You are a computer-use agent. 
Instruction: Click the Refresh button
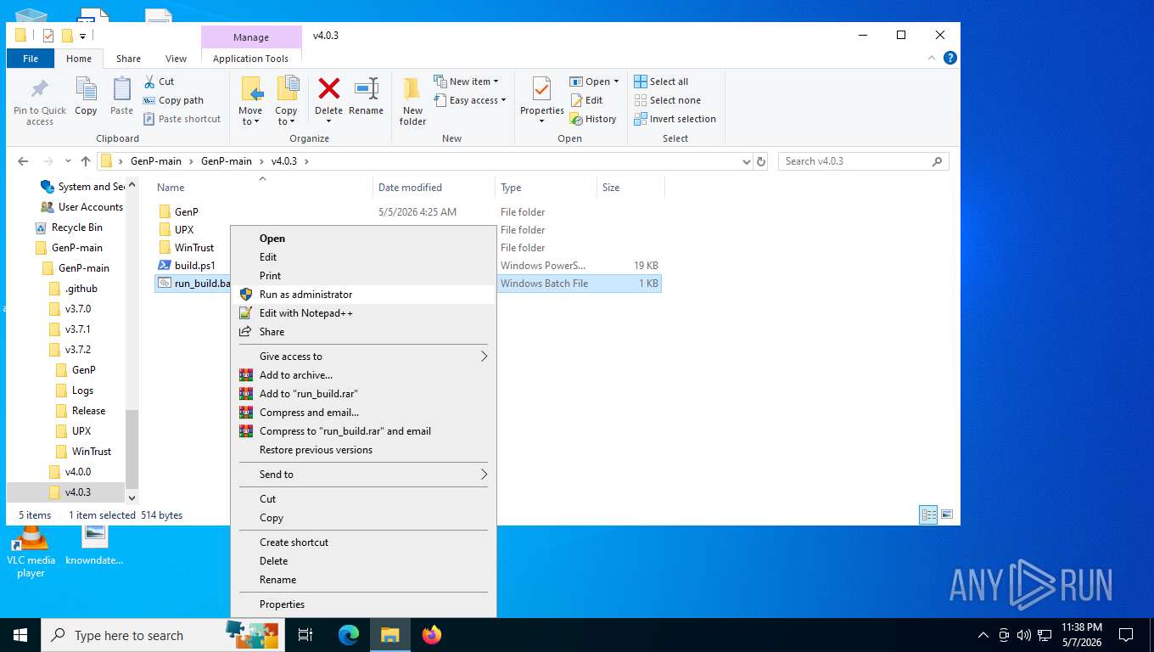761,161
